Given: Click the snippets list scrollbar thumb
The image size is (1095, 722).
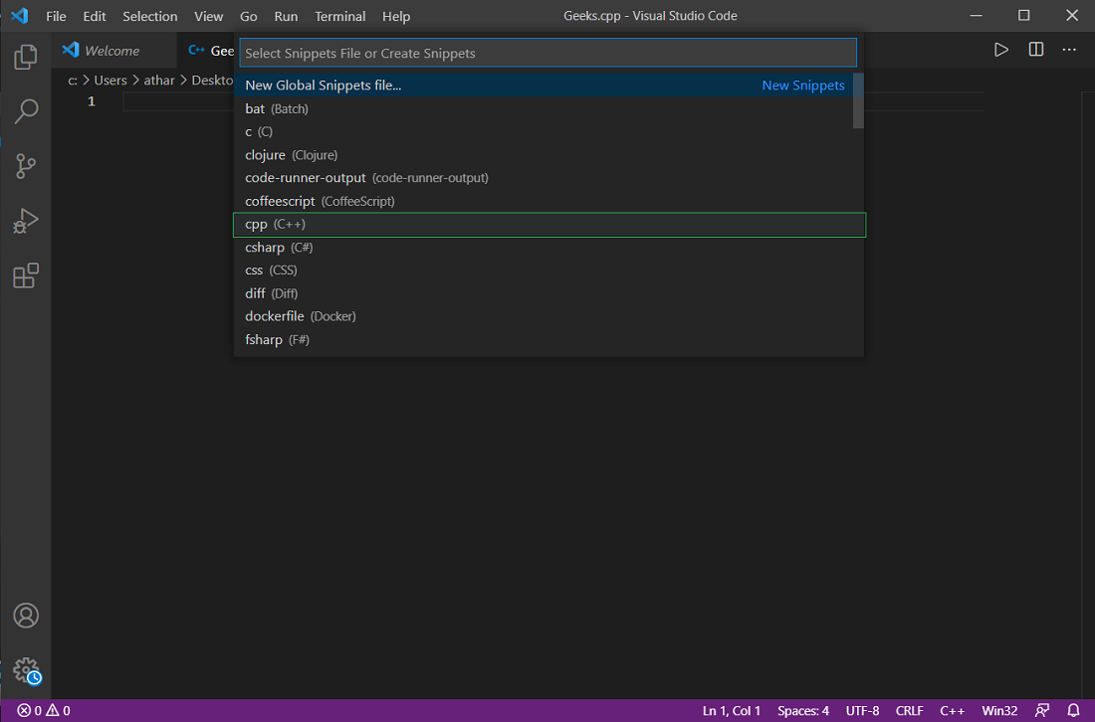Looking at the screenshot, I should (858, 101).
